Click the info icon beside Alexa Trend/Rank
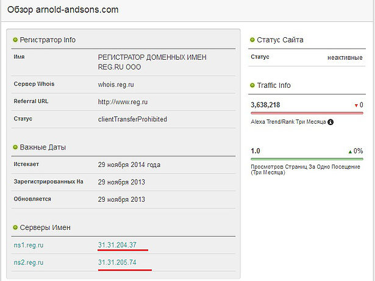 click(330, 123)
